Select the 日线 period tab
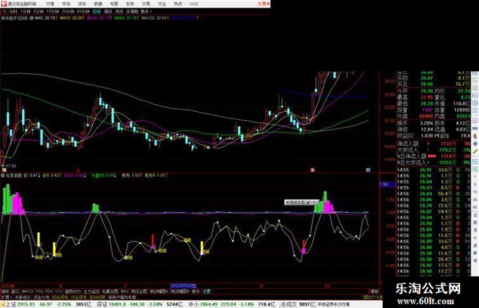 click(96, 11)
